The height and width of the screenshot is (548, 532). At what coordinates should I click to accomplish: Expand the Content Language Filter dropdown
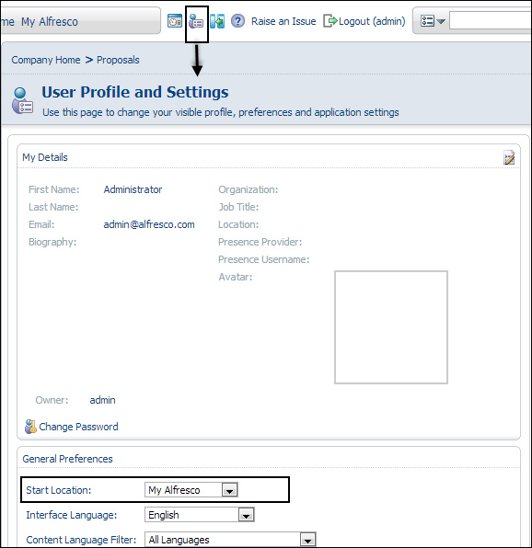[x=307, y=540]
